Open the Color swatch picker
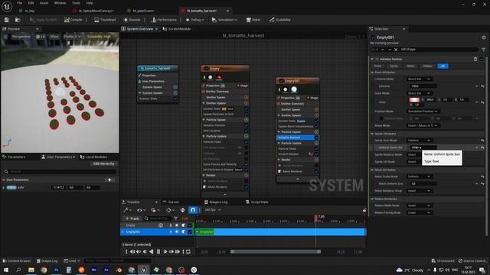This screenshot has height=275, width=490. coord(414,100)
